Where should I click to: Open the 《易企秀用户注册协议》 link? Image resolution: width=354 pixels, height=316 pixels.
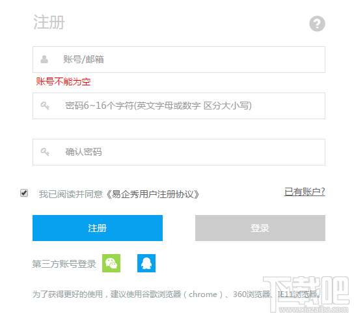point(153,194)
